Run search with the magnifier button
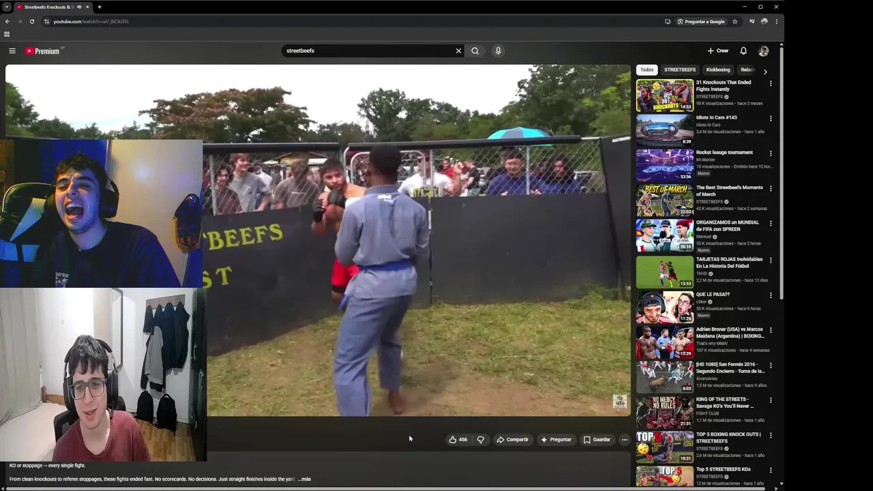This screenshot has height=491, width=873. coord(475,50)
